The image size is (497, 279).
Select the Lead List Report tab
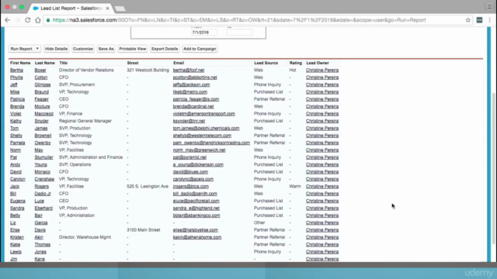click(x=71, y=9)
